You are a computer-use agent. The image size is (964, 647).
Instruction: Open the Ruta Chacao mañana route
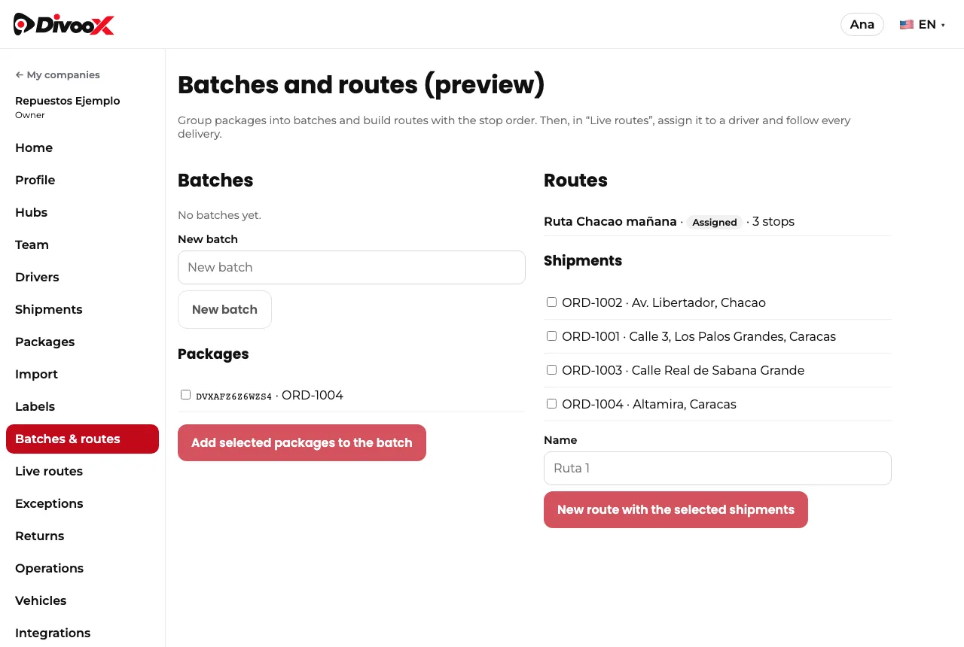(610, 221)
